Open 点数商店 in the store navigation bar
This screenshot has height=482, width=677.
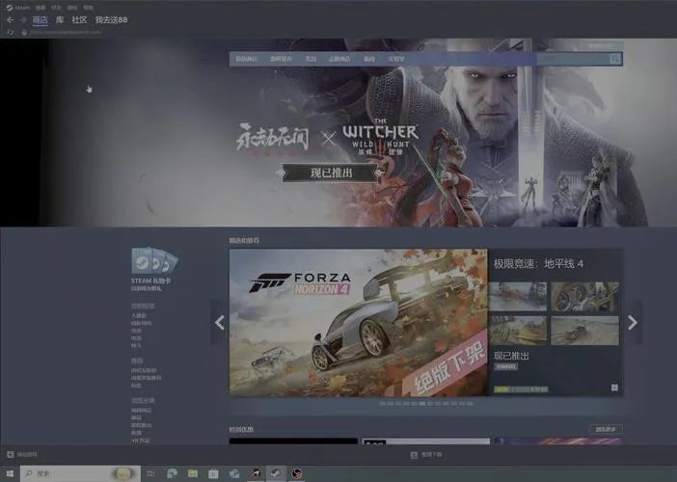339,59
